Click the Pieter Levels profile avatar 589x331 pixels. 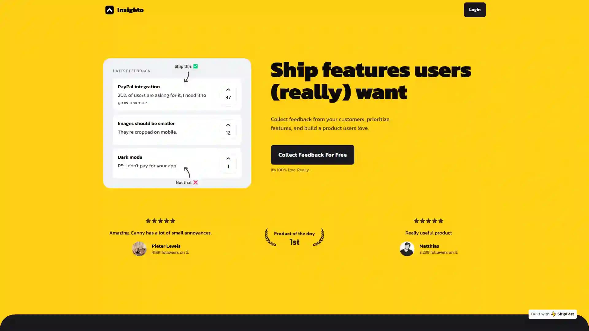tap(140, 249)
